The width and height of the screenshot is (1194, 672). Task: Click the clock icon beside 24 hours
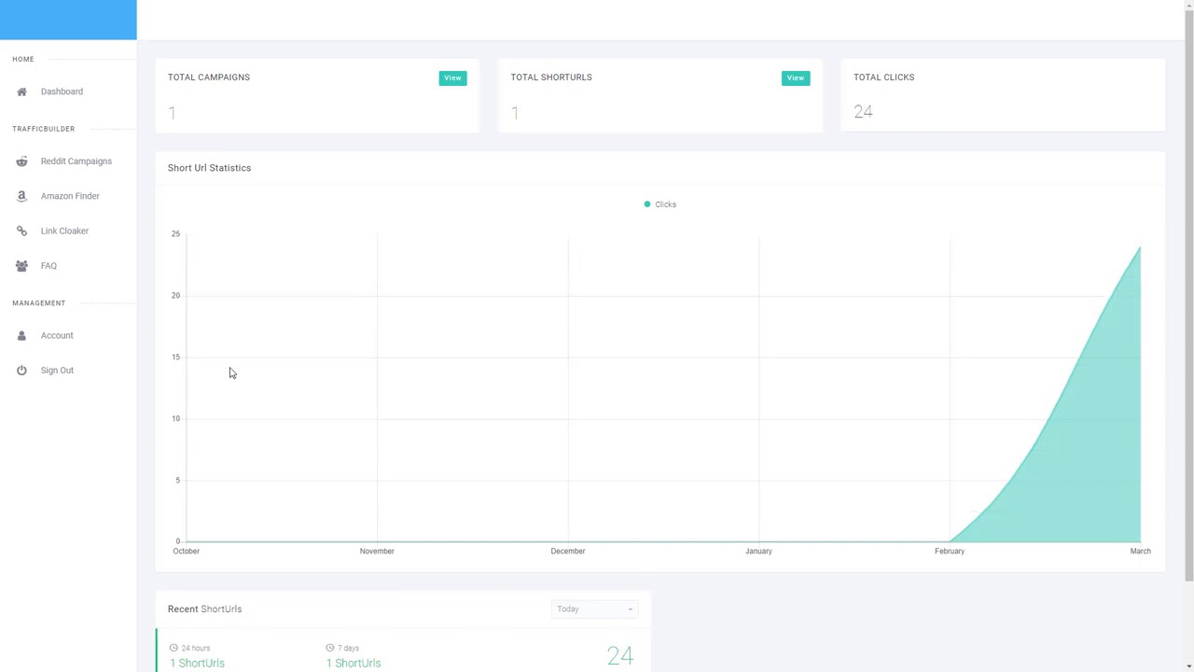(174, 648)
